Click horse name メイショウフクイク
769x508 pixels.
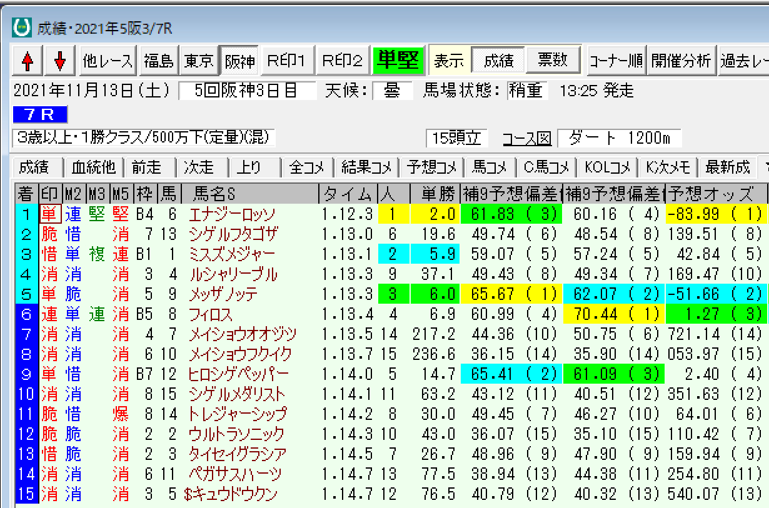point(239,355)
